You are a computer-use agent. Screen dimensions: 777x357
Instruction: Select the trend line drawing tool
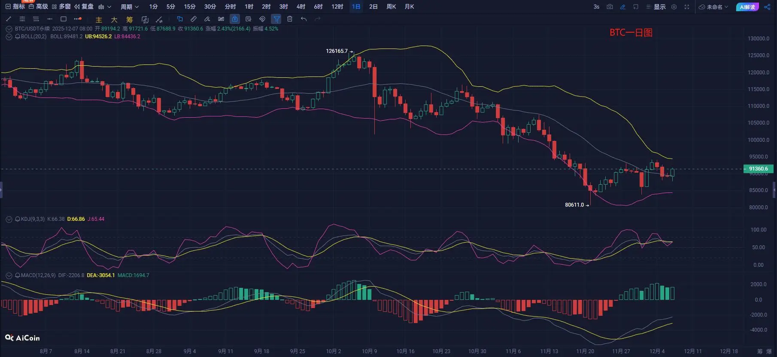9,19
